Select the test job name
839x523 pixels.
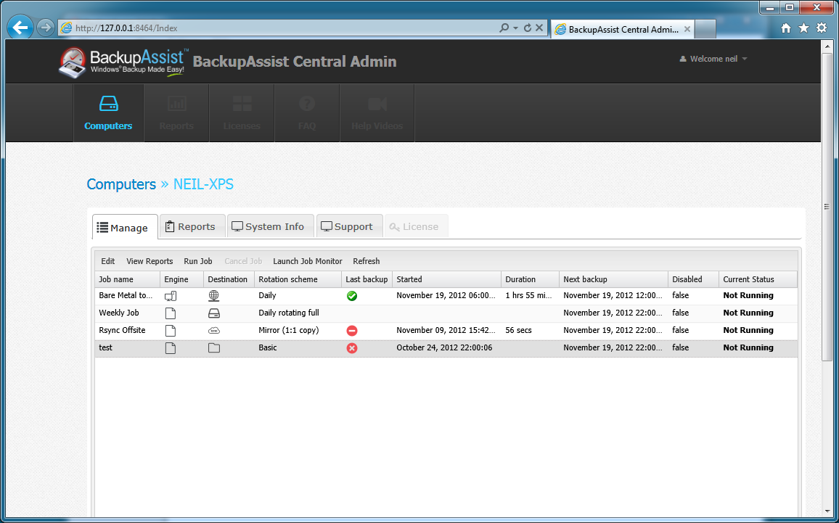[105, 347]
